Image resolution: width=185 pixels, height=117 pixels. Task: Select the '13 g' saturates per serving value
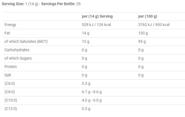click(86, 41)
